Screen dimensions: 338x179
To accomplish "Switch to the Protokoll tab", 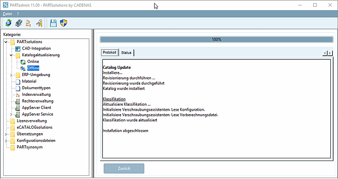I will (110, 53).
